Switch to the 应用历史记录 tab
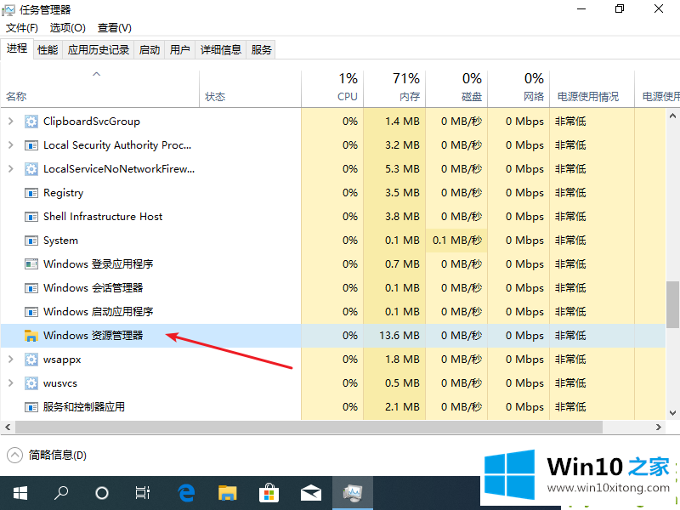 coord(99,50)
